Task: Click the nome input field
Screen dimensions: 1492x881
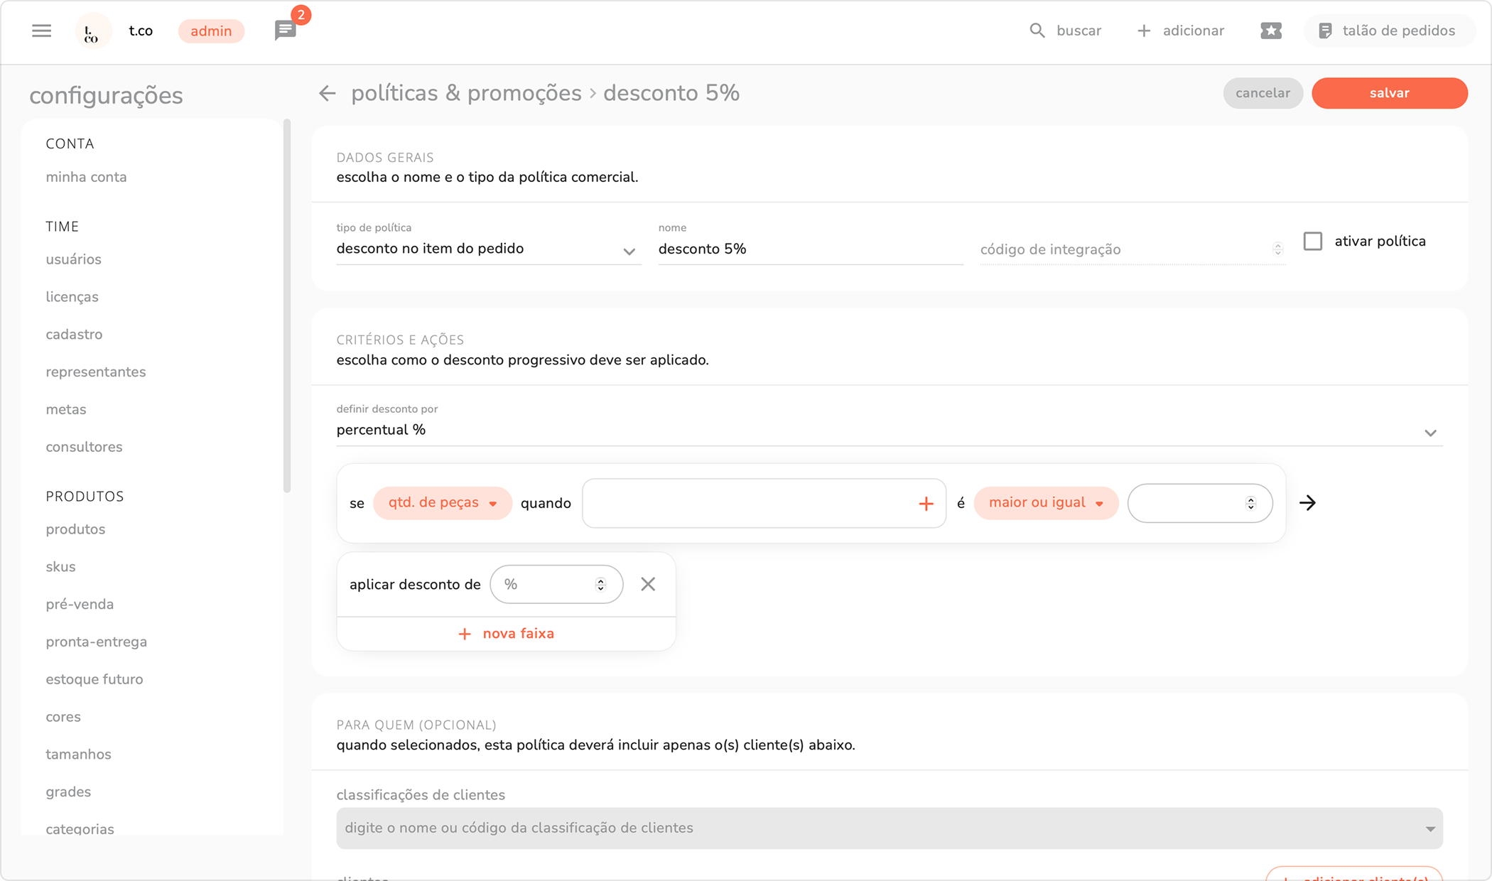Action: [x=809, y=249]
